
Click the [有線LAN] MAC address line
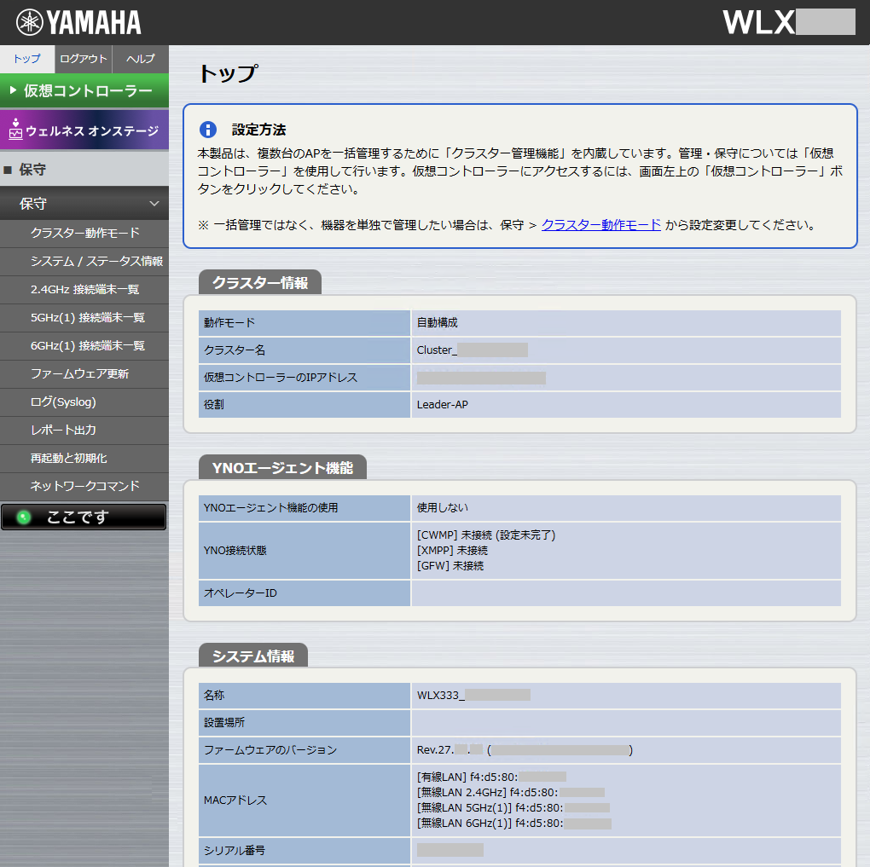coord(491,777)
